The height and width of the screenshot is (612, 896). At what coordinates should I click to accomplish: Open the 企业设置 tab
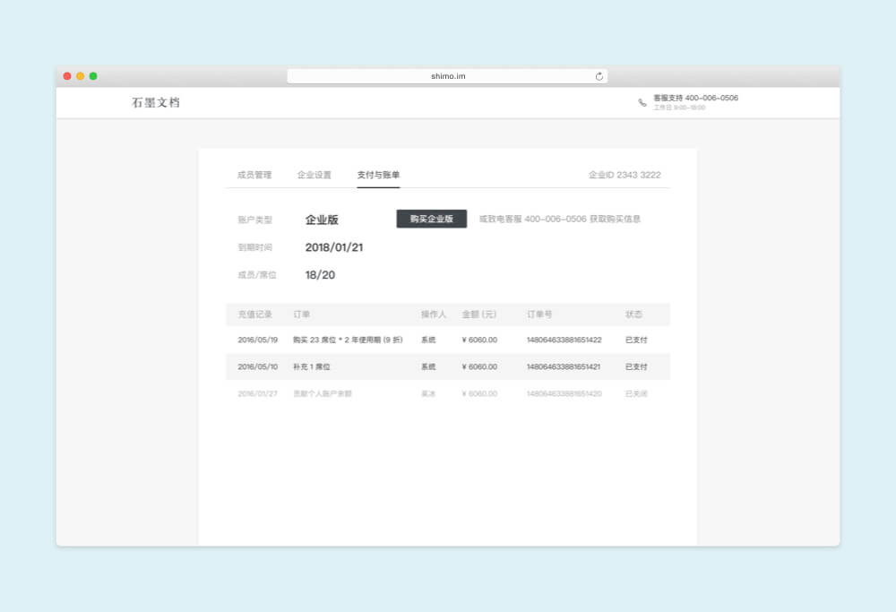(x=314, y=175)
